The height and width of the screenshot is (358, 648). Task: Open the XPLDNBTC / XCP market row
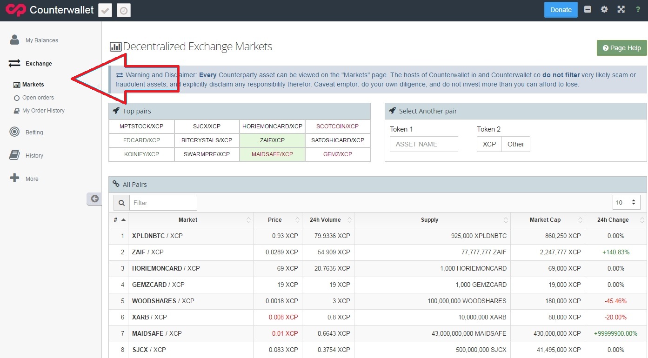[x=378, y=236]
